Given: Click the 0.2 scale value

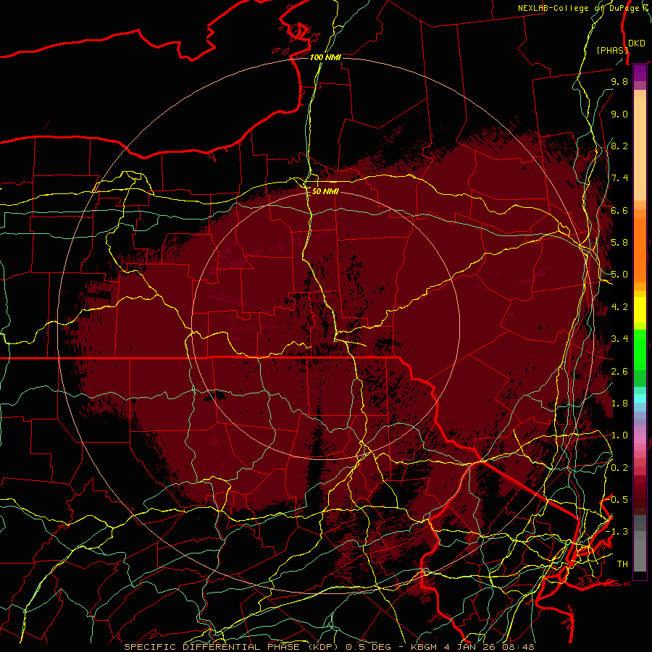Looking at the screenshot, I should click(x=619, y=468).
